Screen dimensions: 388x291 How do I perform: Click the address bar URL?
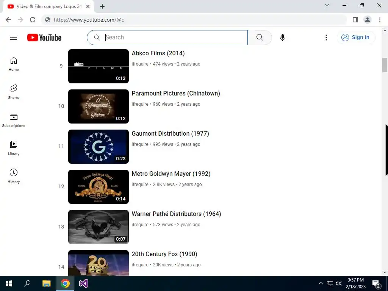(x=89, y=20)
